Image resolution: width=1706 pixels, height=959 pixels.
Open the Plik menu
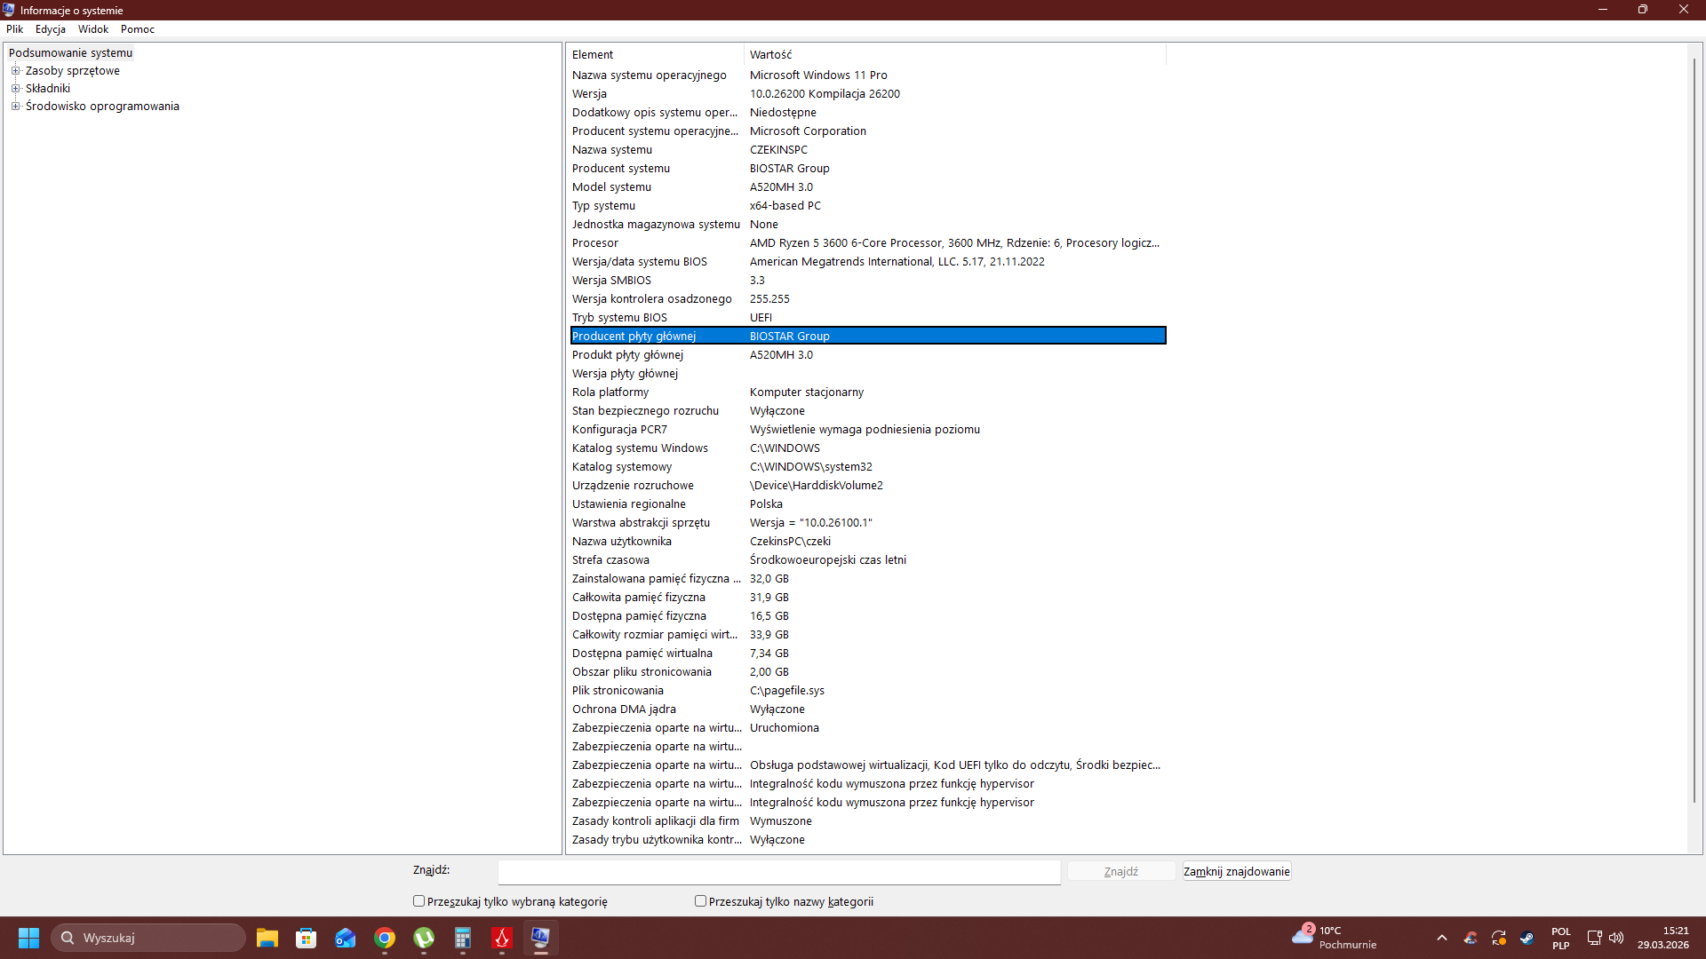[15, 29]
